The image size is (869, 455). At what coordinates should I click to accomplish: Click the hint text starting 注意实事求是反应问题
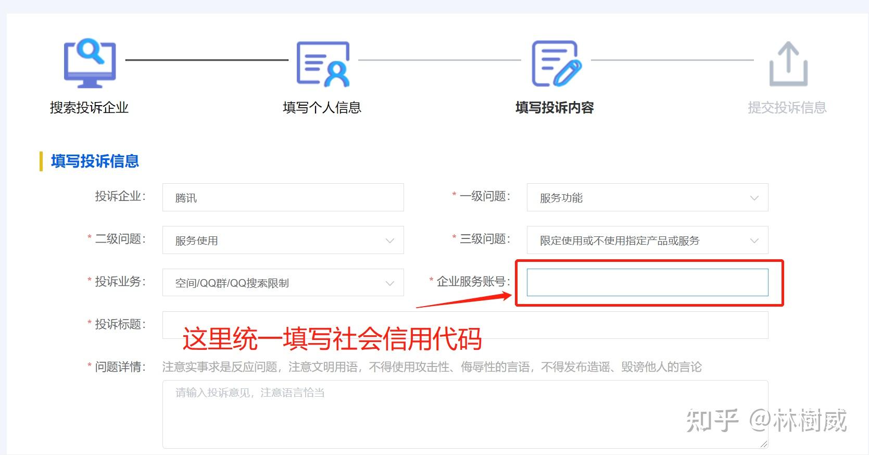point(432,367)
